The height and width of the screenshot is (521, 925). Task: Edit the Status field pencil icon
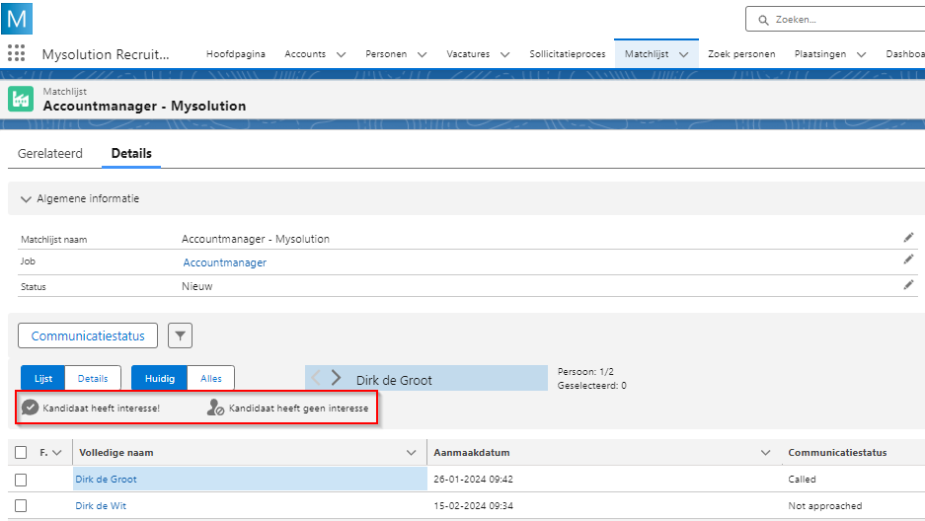908,285
